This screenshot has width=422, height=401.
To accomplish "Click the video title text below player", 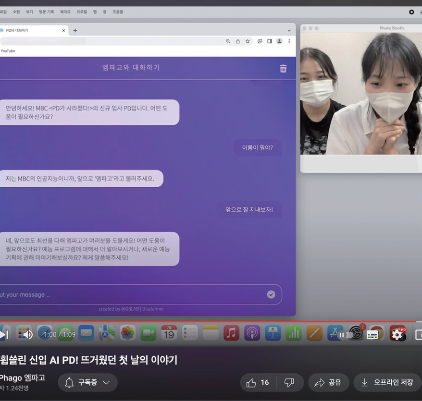I will (88, 360).
